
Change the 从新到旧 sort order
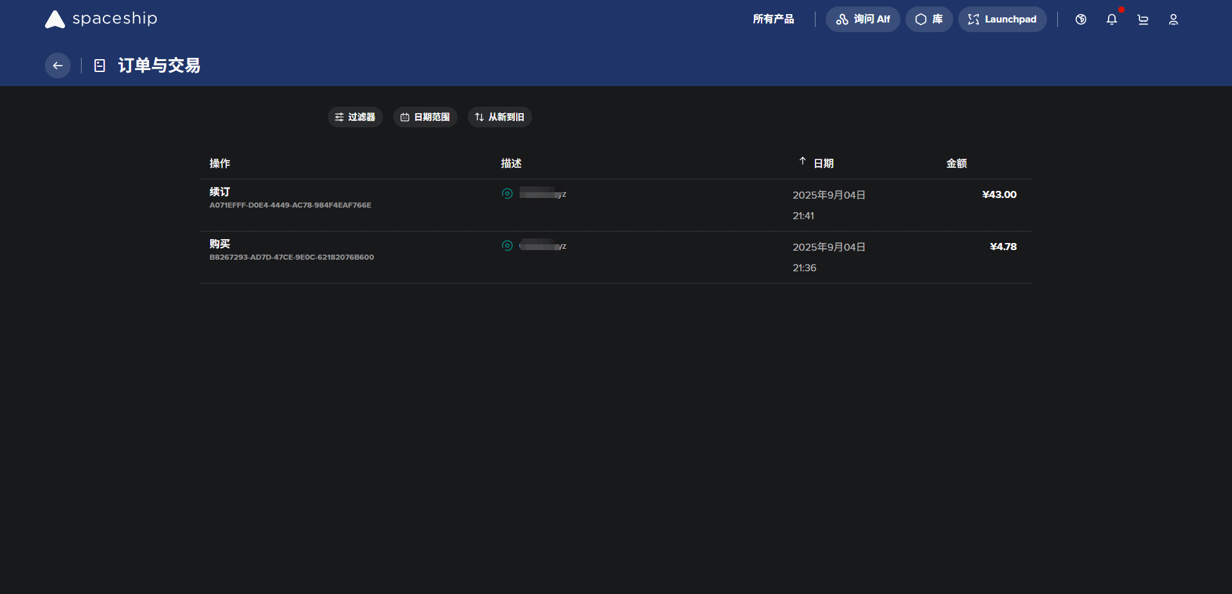pos(499,117)
